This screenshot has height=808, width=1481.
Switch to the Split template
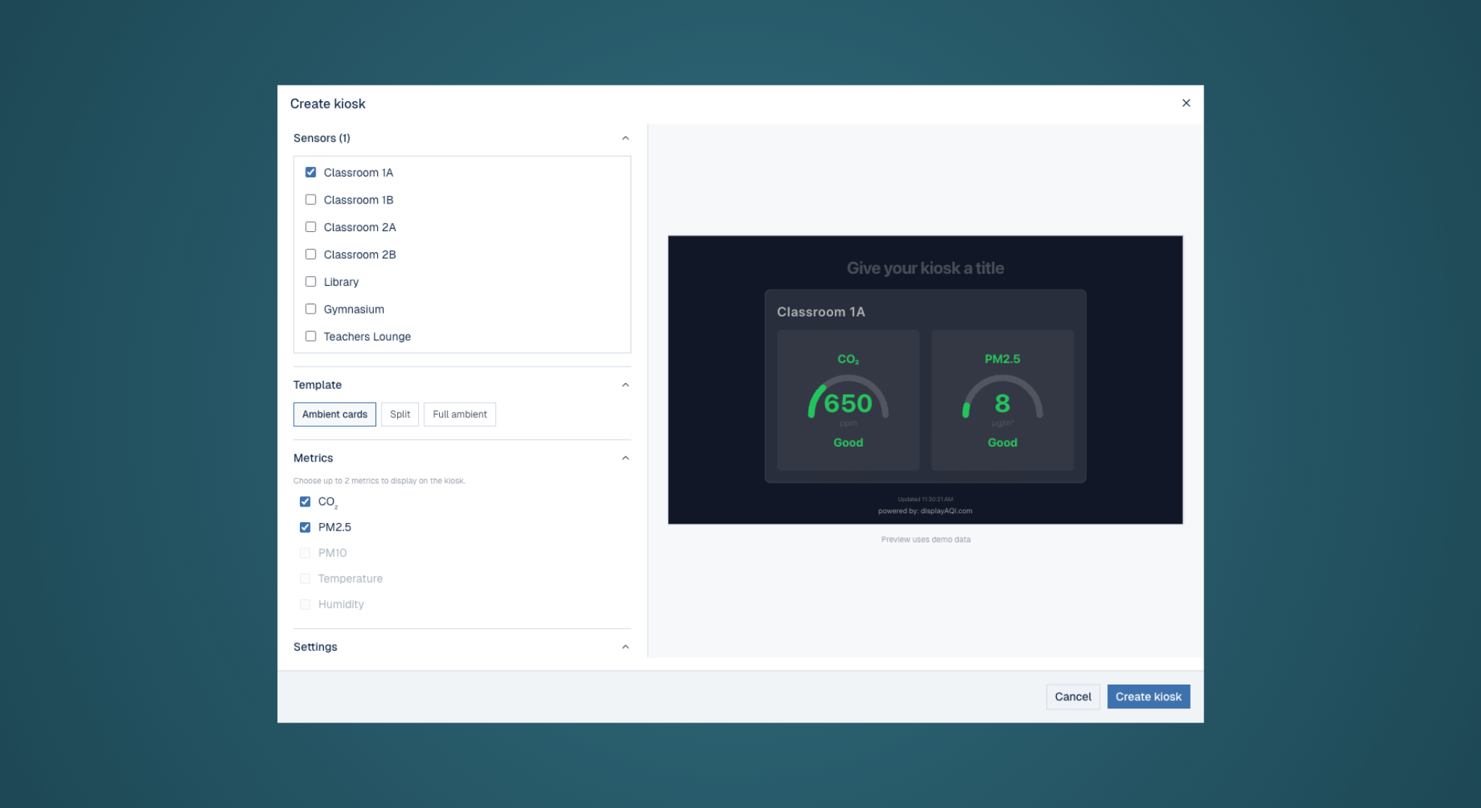coord(399,414)
